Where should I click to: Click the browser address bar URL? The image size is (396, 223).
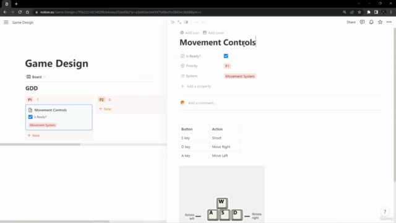point(121,12)
